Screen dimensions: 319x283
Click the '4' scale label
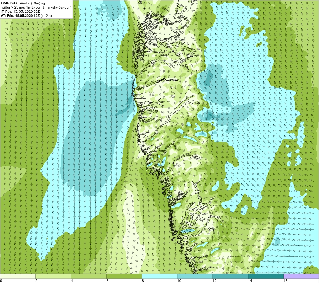[72, 281]
